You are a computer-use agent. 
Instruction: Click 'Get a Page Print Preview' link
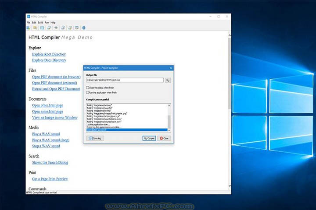click(50, 179)
